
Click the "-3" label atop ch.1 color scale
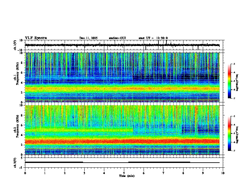234,64
